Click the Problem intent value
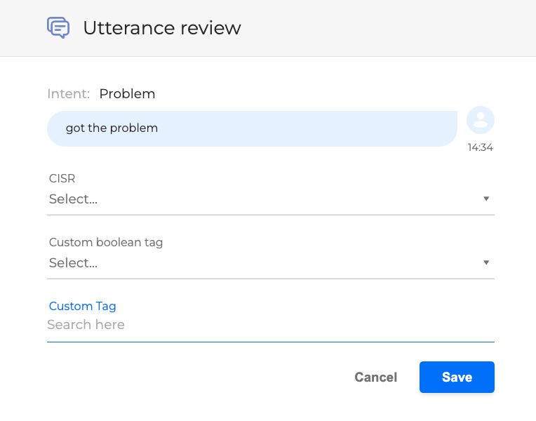Image resolution: width=536 pixels, height=421 pixels. (127, 94)
